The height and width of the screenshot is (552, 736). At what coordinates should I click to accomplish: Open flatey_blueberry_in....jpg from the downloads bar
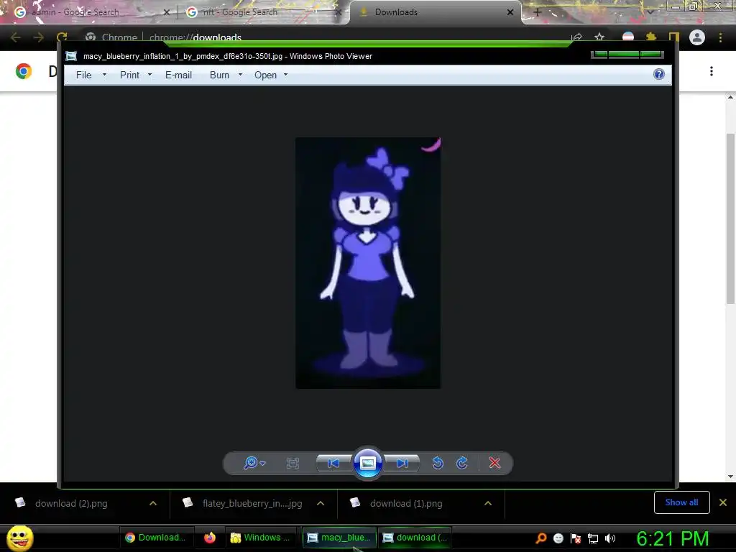pos(252,503)
